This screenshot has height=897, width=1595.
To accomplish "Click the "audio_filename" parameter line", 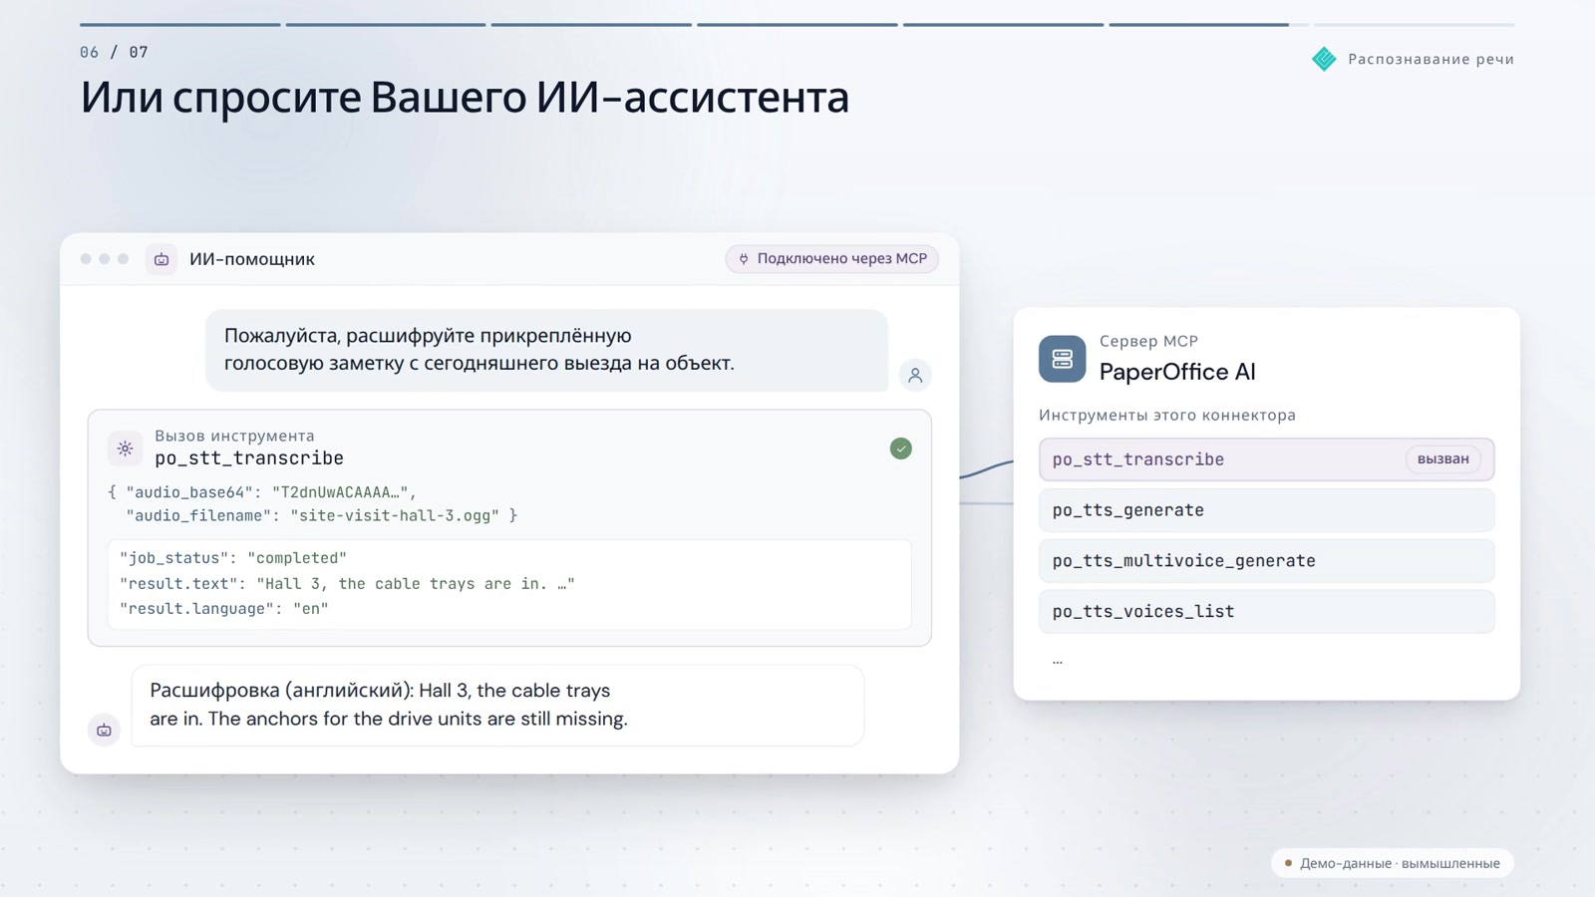I will tap(321, 515).
